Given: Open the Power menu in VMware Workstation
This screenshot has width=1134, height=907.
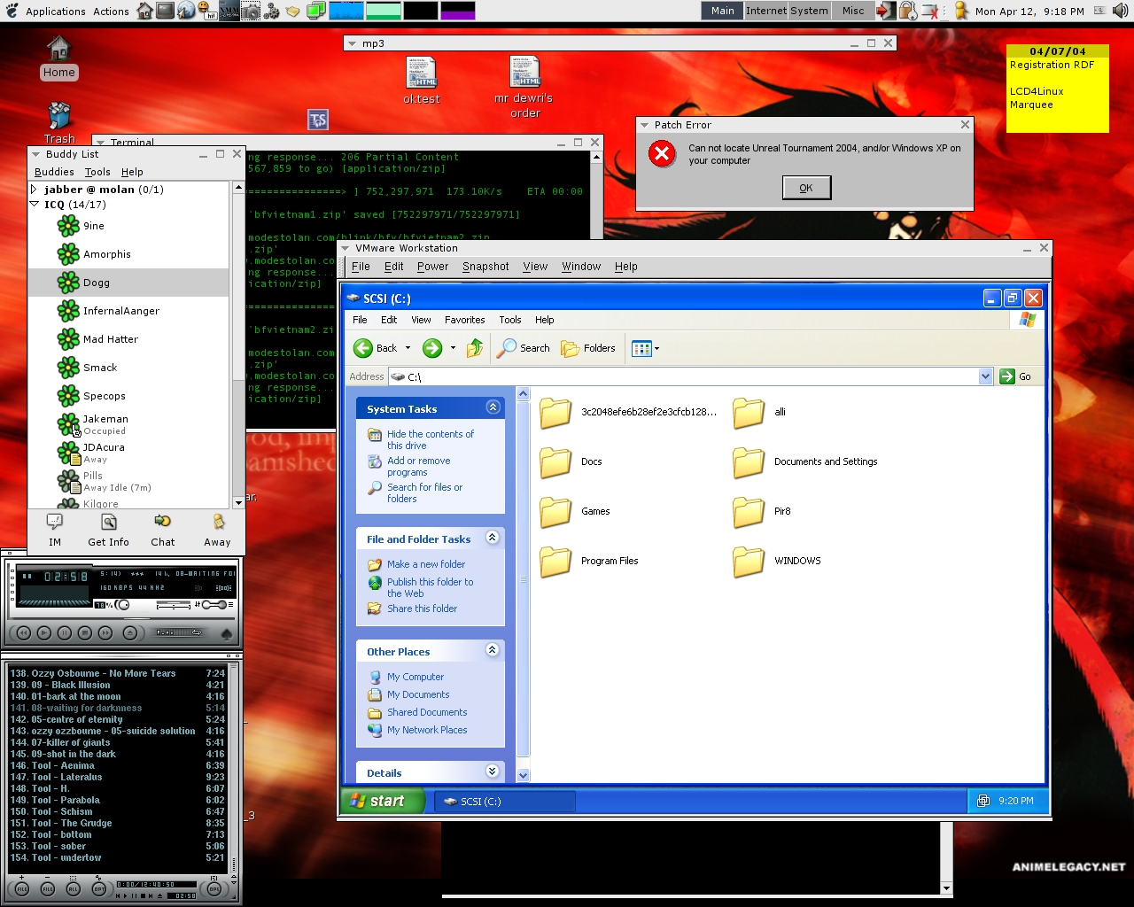Looking at the screenshot, I should [x=432, y=267].
